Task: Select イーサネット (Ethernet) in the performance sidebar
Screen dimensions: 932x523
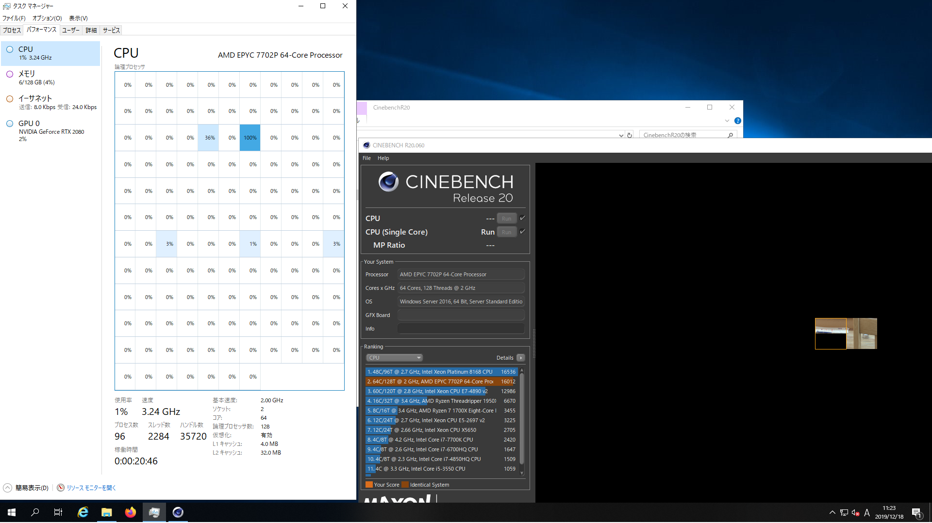Action: click(x=50, y=102)
